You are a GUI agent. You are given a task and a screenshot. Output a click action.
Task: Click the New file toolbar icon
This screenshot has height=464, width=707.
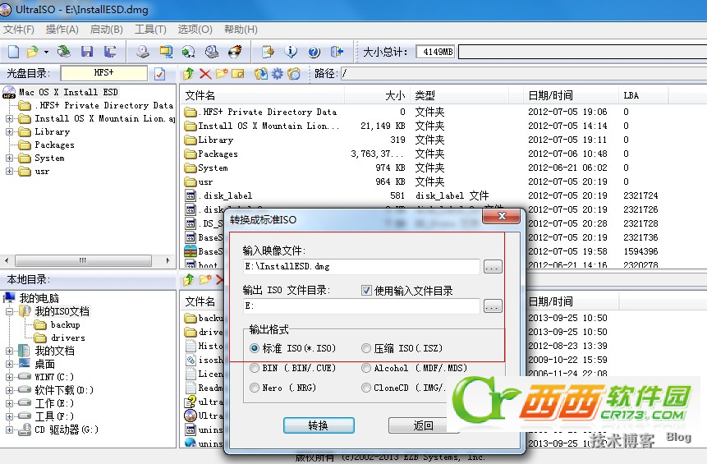pyautogui.click(x=13, y=52)
